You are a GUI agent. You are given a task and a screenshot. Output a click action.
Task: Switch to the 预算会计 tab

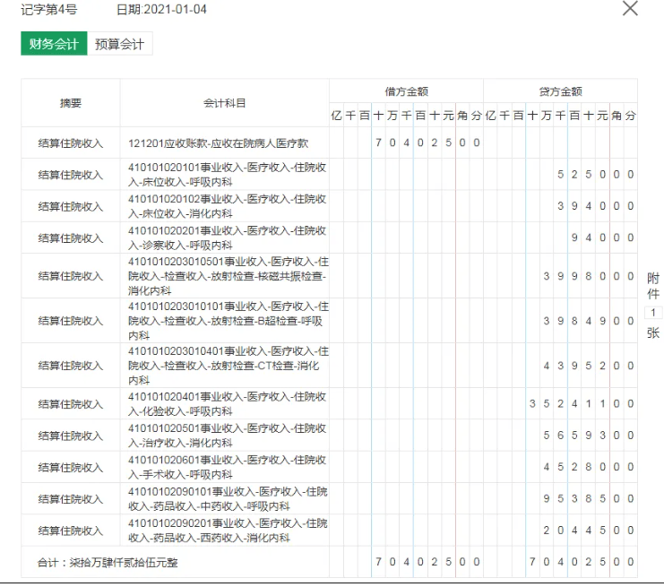point(119,44)
